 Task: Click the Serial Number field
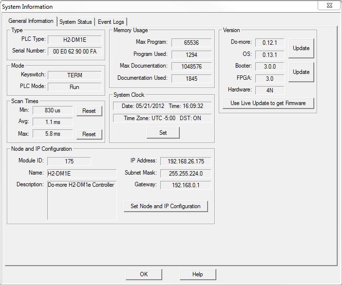[75, 51]
